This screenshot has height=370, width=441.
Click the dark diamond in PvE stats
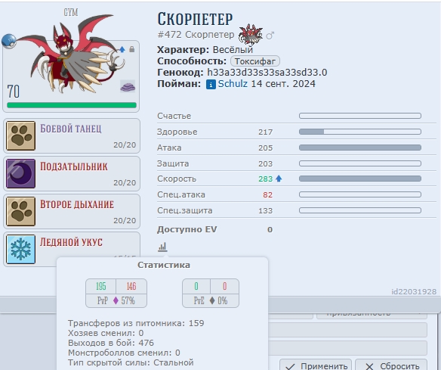[212, 300]
